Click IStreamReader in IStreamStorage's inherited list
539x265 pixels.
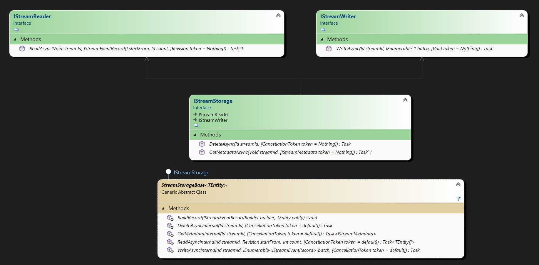214,115
